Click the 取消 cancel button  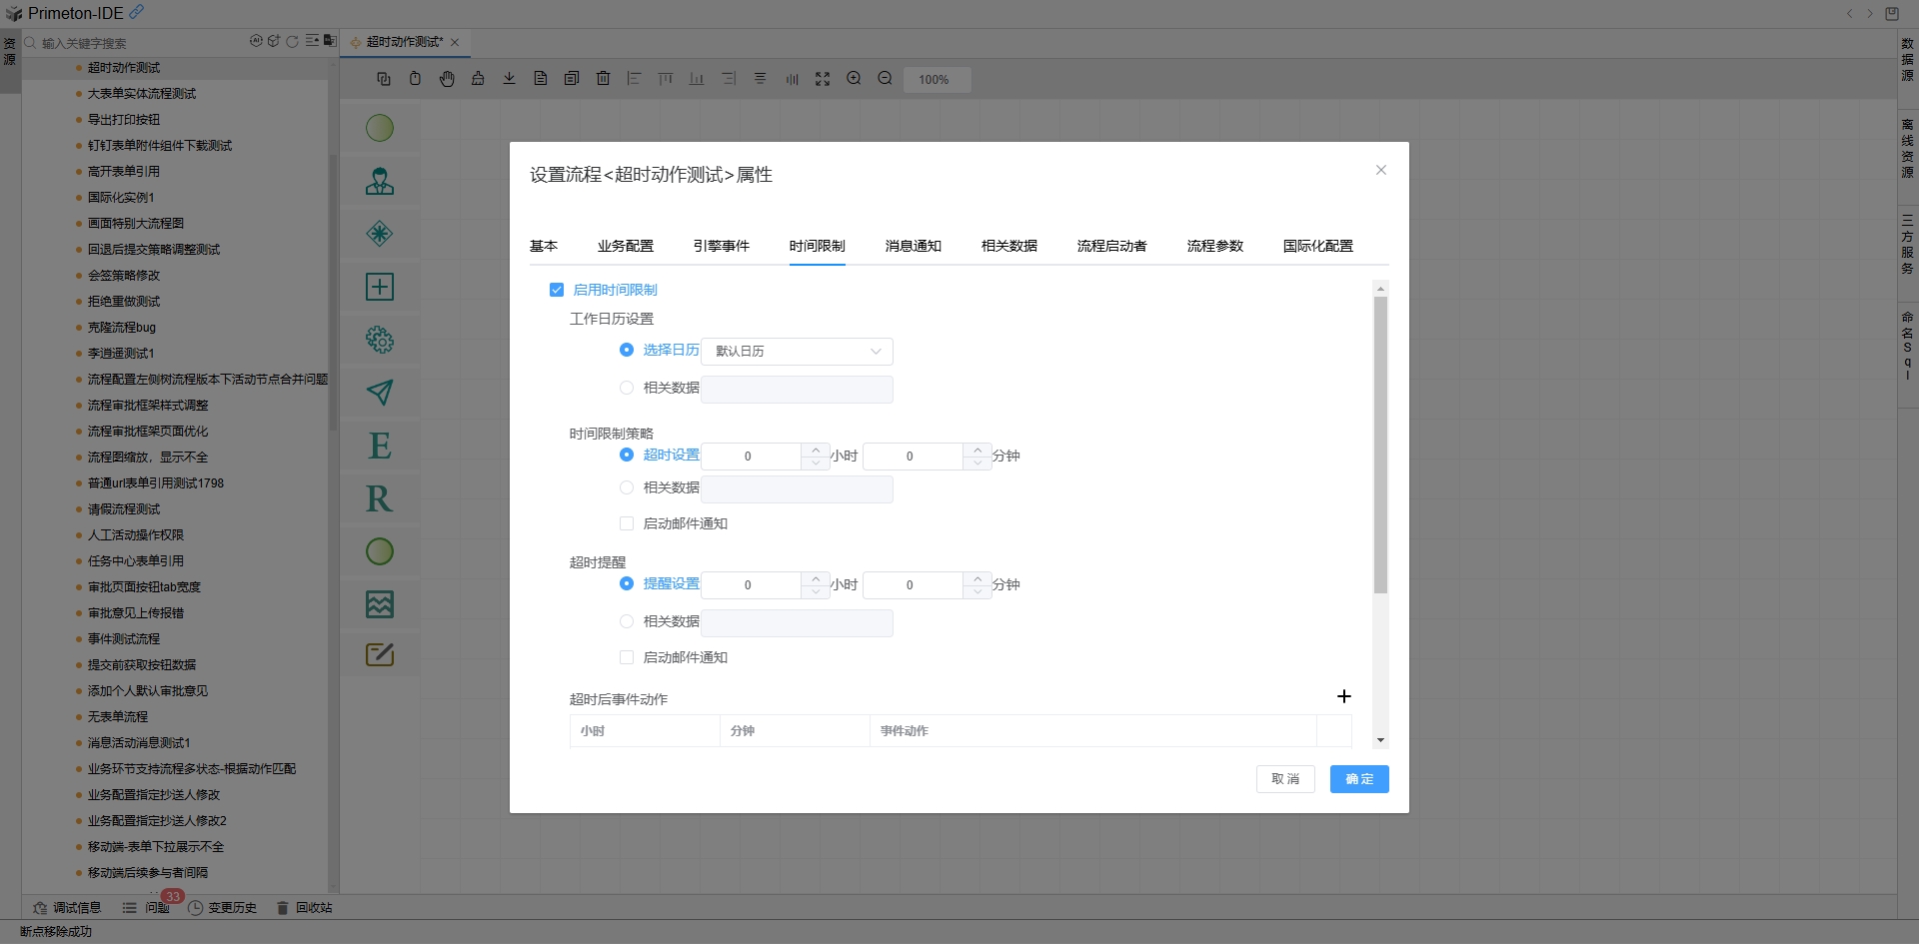tap(1284, 779)
